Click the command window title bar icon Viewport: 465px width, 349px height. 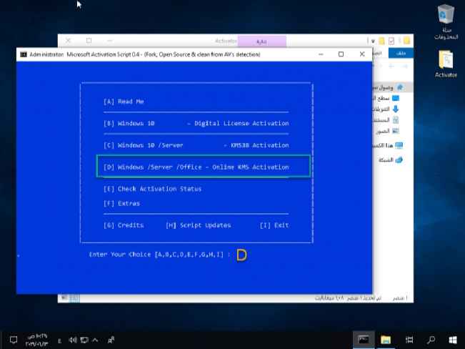(x=24, y=54)
